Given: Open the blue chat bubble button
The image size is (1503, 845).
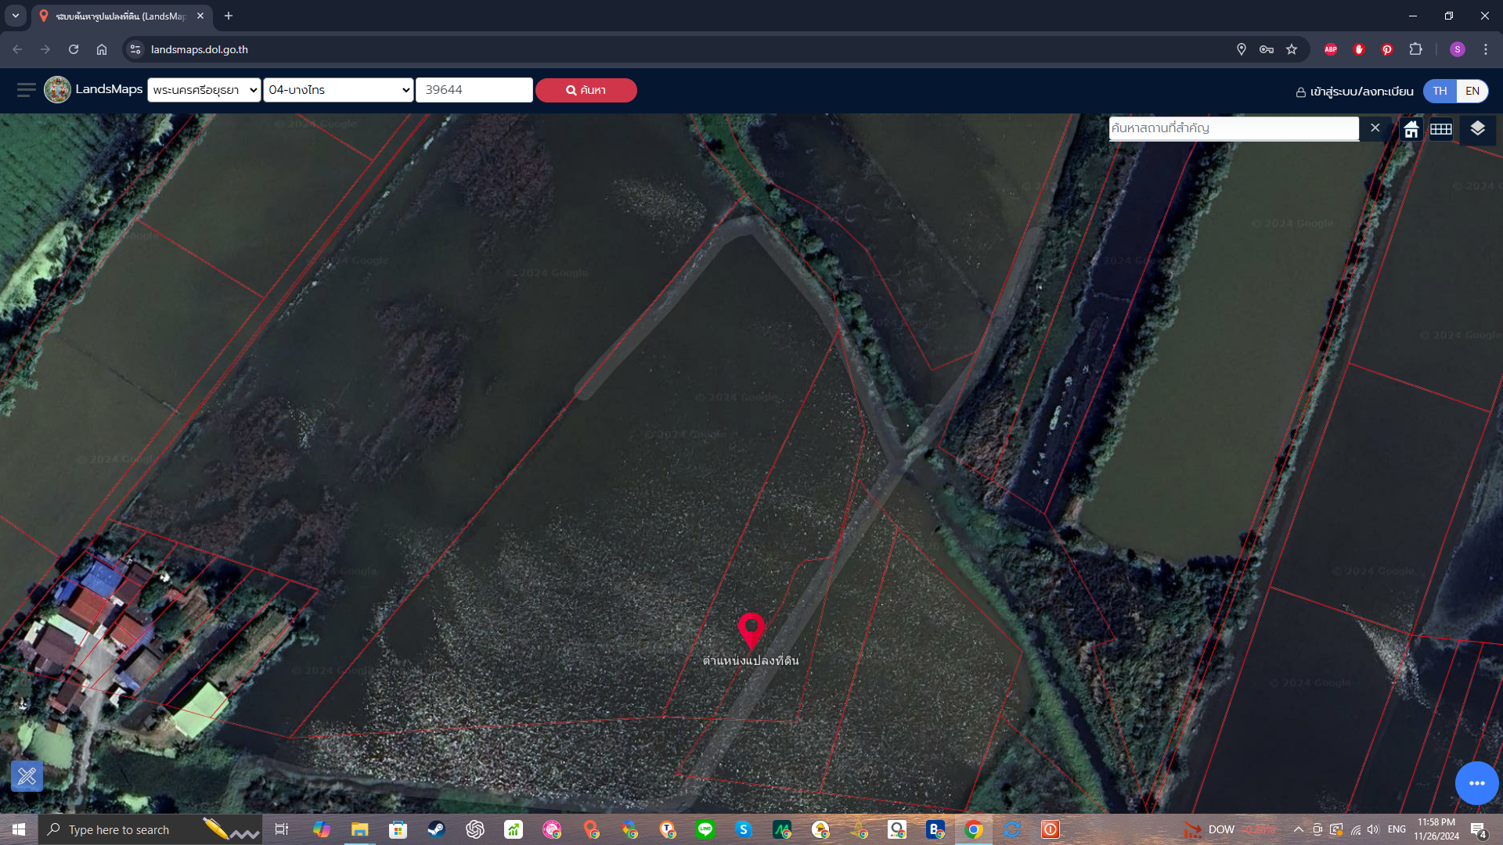Looking at the screenshot, I should 1477,783.
